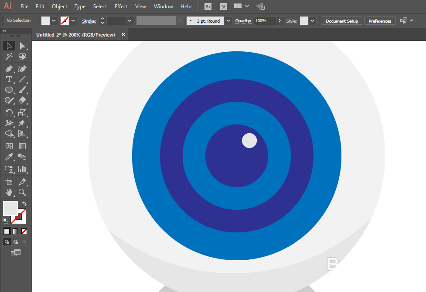Click the Document Setup button
This screenshot has width=426, height=292.
tap(342, 21)
